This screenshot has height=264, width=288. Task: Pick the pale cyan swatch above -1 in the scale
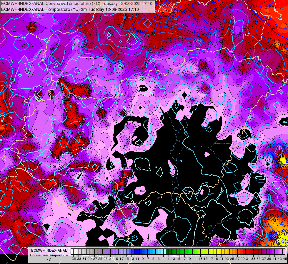(162, 251)
